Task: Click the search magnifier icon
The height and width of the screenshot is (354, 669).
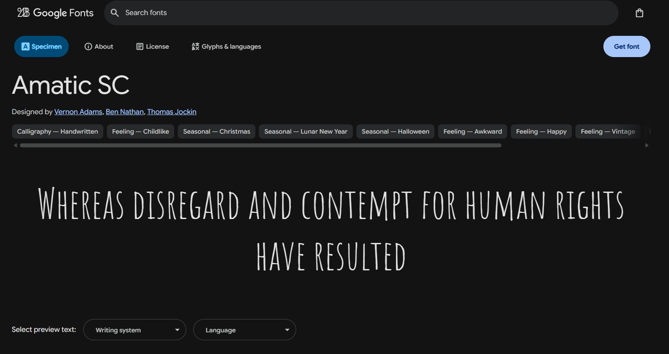Action: [115, 13]
